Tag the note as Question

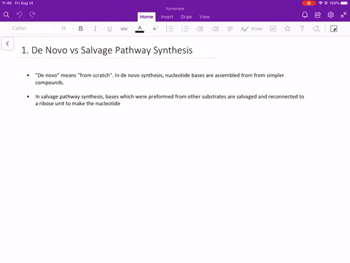pyautogui.click(x=302, y=28)
